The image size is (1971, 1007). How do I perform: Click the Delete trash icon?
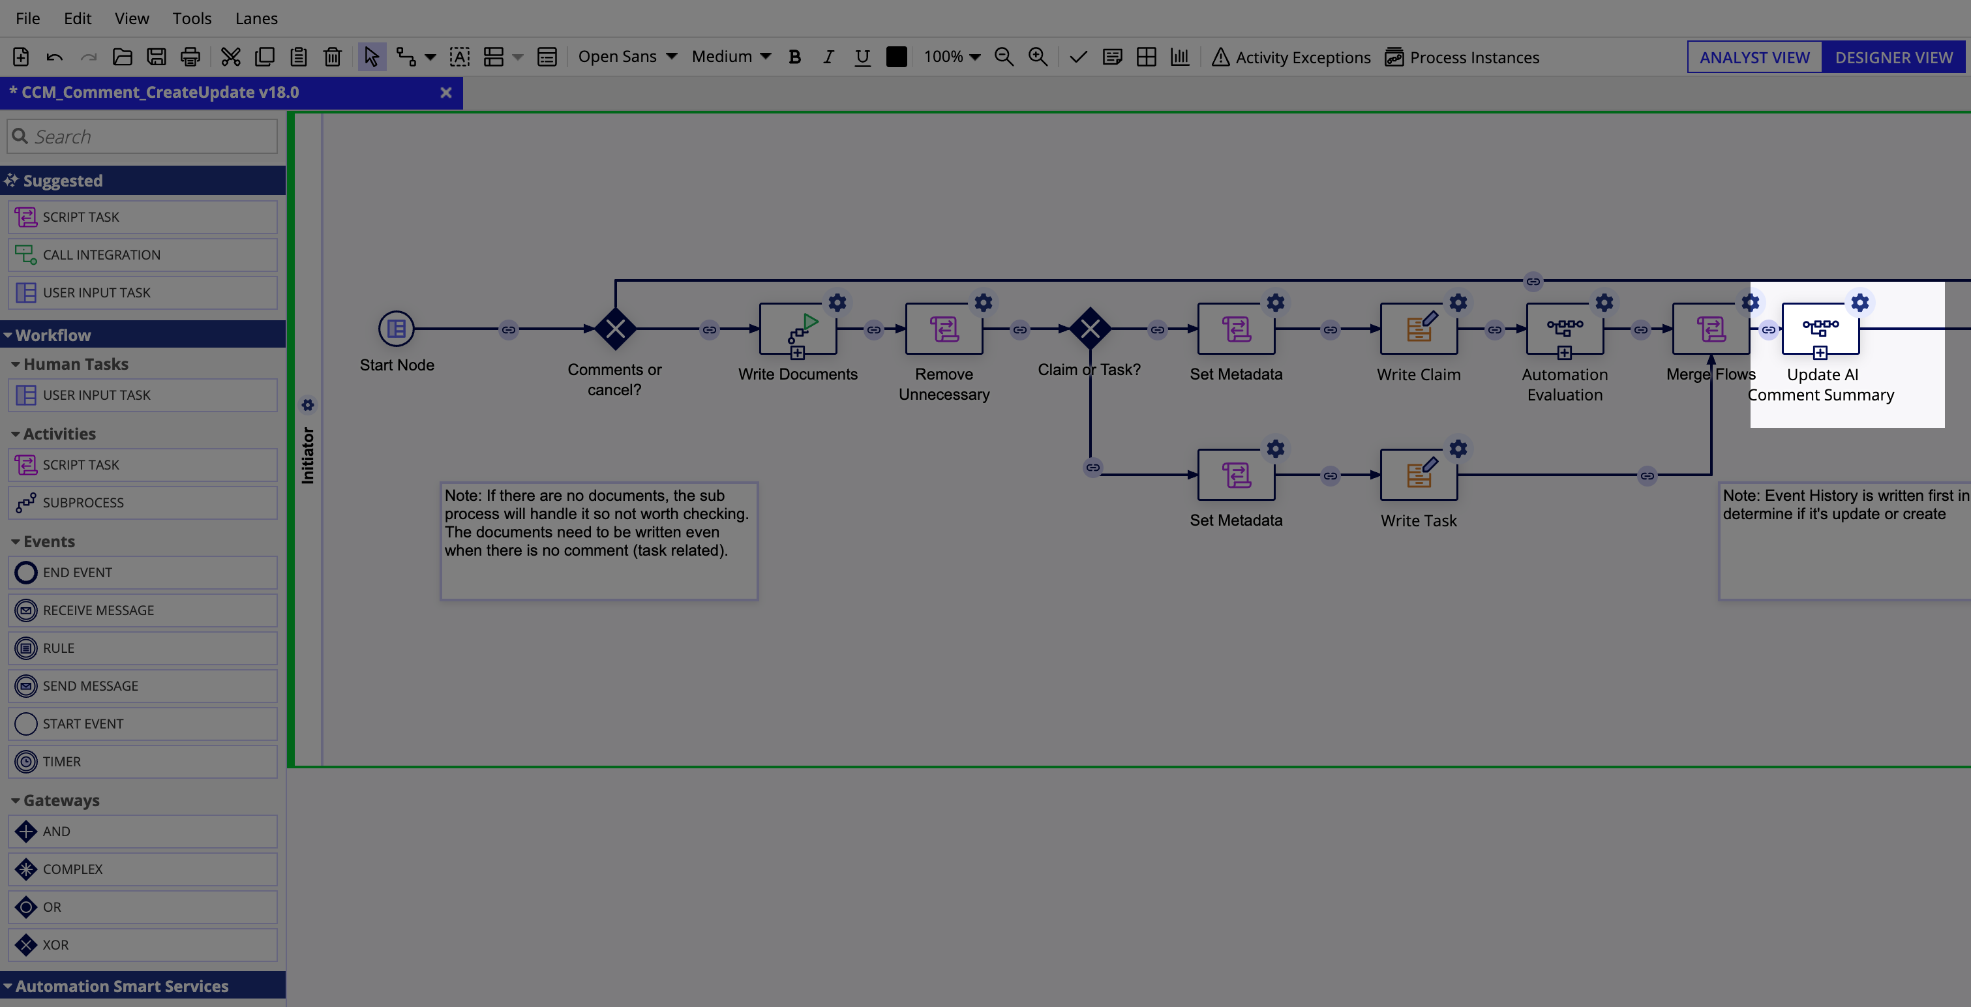click(x=332, y=57)
